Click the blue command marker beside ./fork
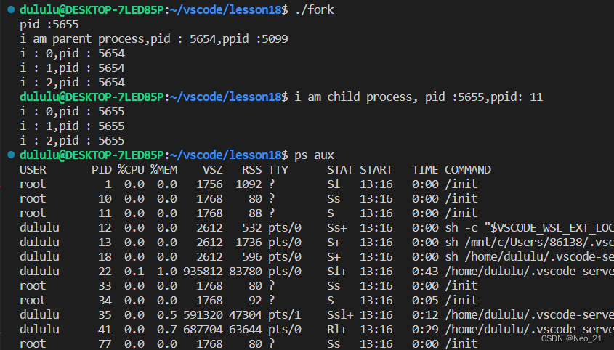 click(x=12, y=9)
